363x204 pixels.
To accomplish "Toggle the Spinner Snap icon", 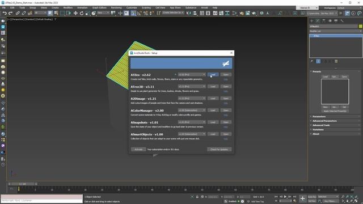I will (x=151, y=14).
